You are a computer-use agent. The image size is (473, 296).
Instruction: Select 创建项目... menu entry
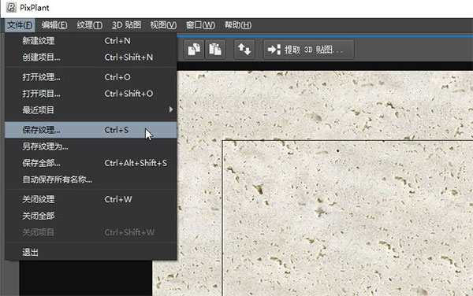(91, 57)
